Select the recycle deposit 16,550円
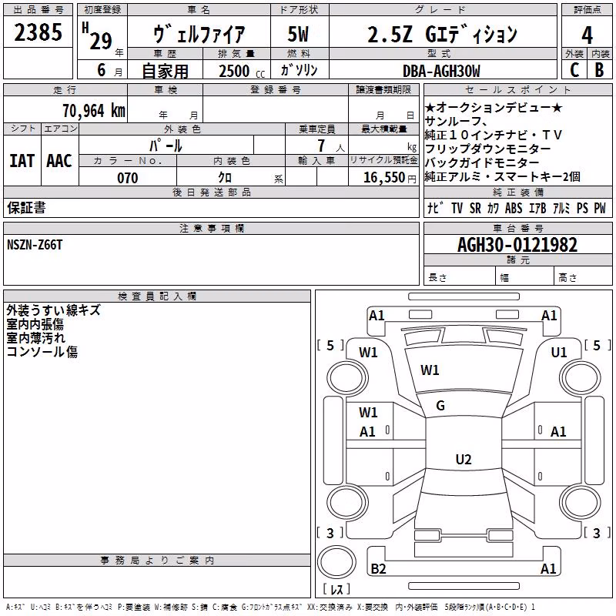The height and width of the screenshot is (616, 616). point(390,178)
